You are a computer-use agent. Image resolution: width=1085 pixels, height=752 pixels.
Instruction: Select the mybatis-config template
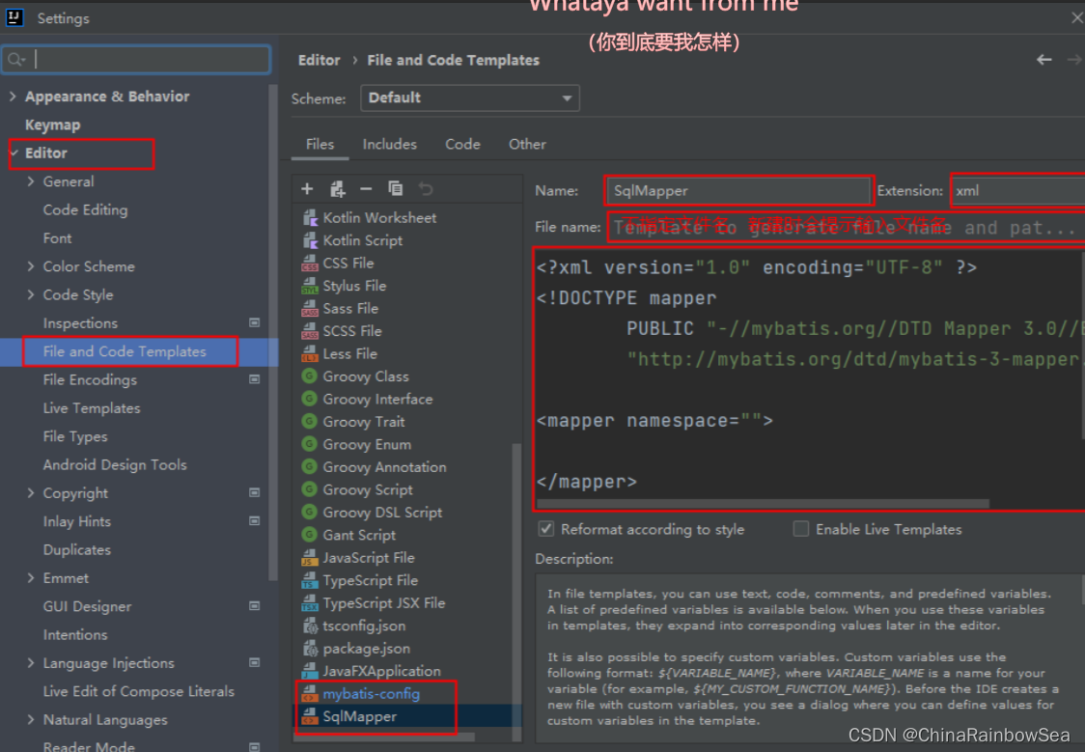(371, 693)
